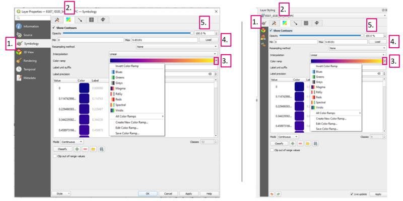Open the Temporal settings page

29,69
